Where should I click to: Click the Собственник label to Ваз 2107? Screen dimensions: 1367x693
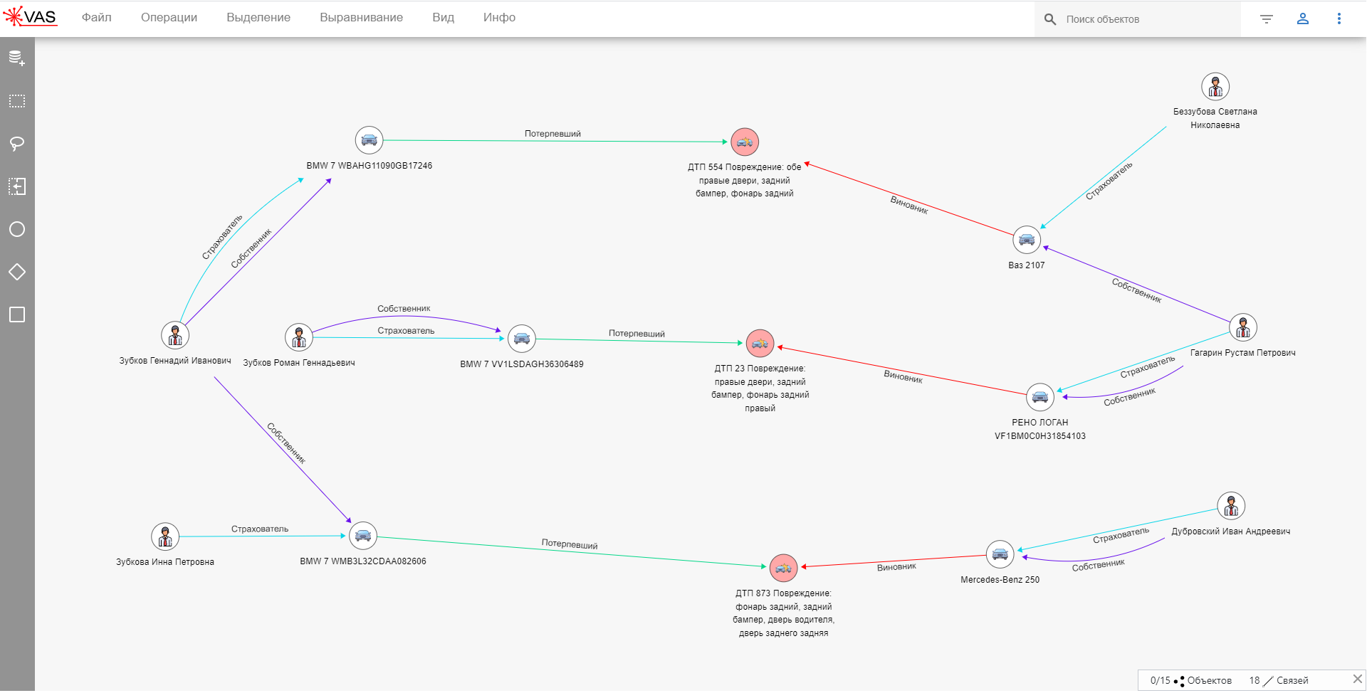pyautogui.click(x=1137, y=290)
